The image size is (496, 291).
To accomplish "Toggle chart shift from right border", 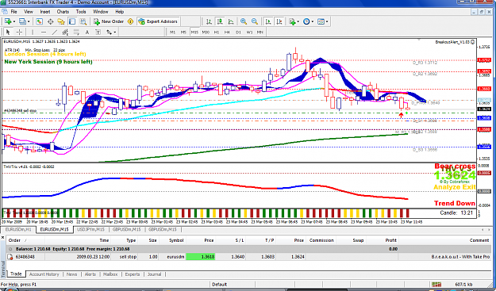I will point(279,21).
